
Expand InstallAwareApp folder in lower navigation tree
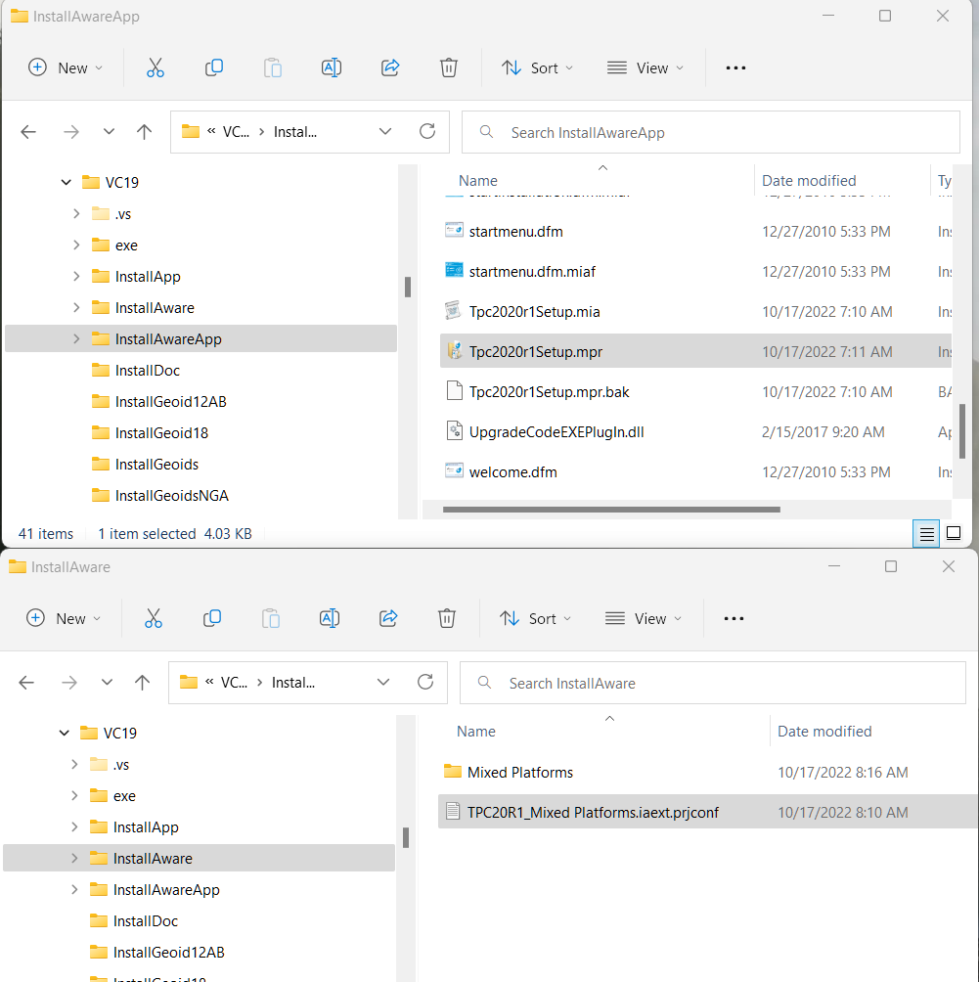click(x=74, y=889)
